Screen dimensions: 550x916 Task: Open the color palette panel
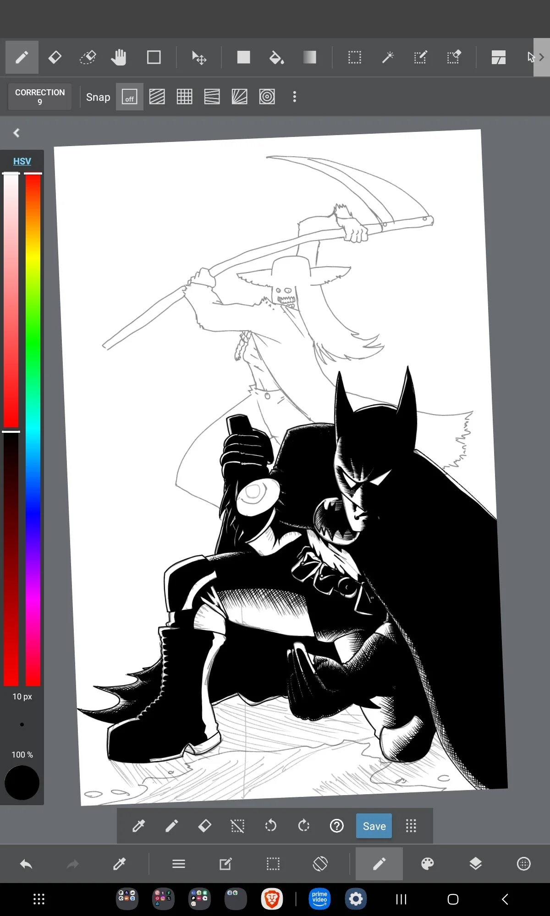(x=427, y=864)
